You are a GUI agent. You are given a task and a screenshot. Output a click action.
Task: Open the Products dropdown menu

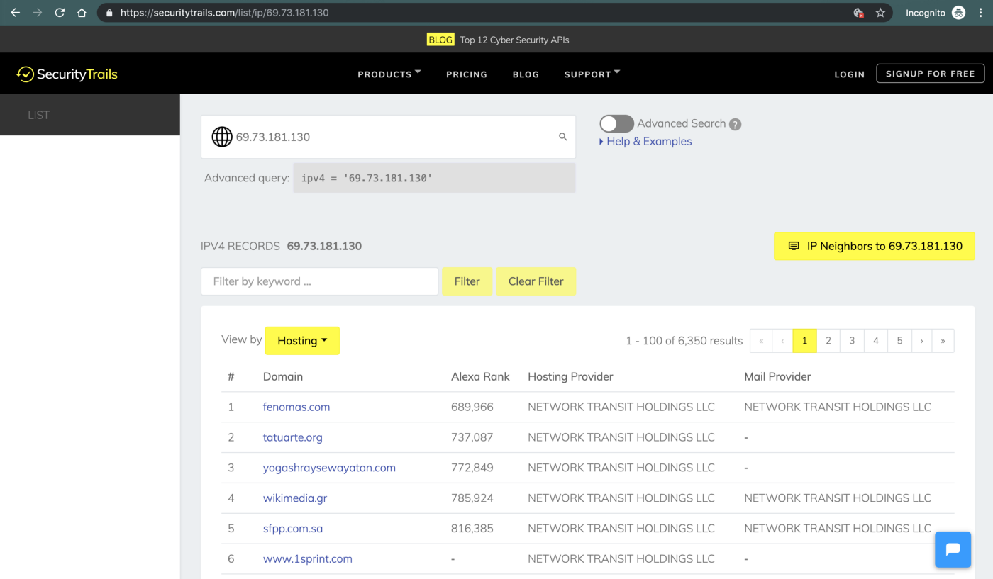coord(389,74)
